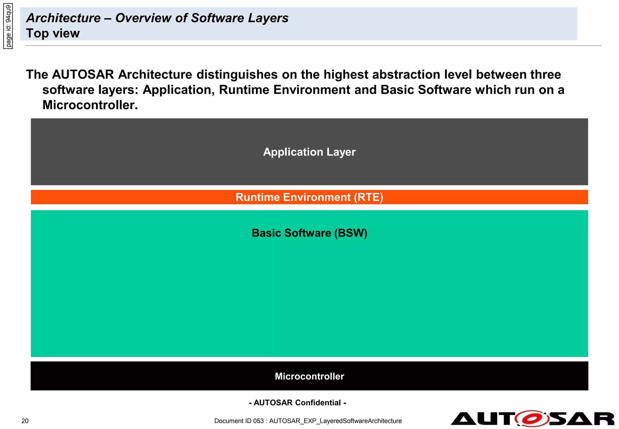Click the page number 20
Image resolution: width=619 pixels, height=429 pixels.
pos(25,421)
